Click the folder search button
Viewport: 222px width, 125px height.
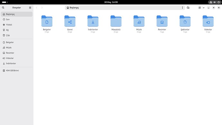coord(188,8)
